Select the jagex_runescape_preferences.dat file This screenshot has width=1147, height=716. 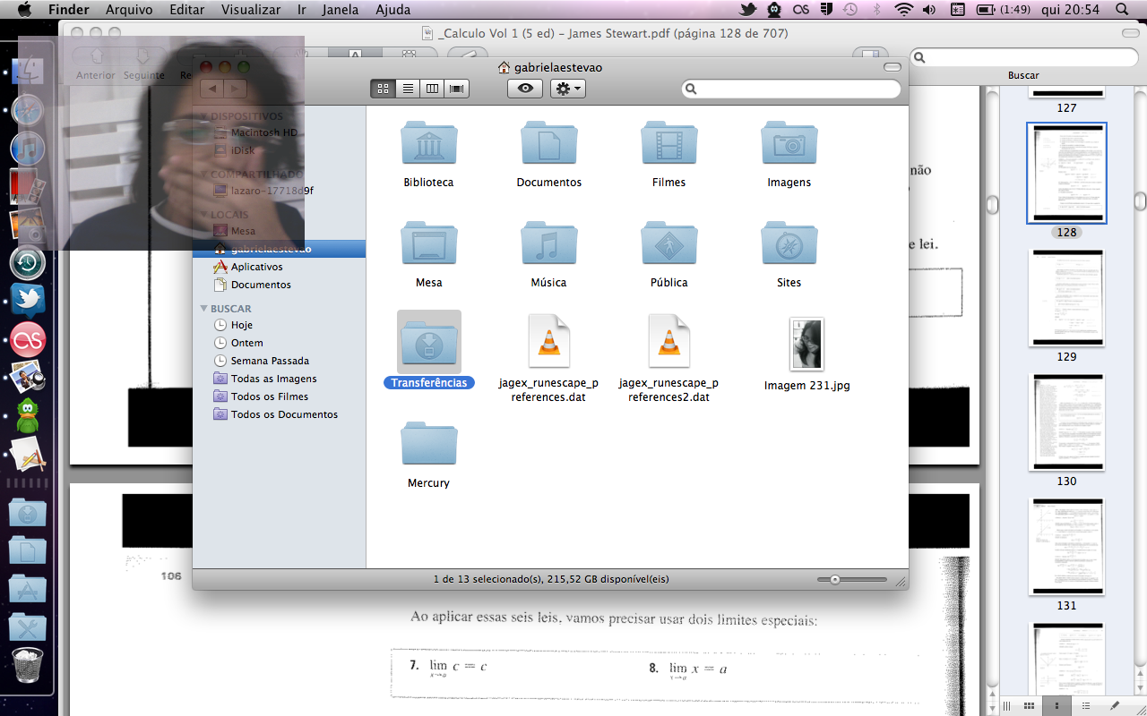(549, 341)
